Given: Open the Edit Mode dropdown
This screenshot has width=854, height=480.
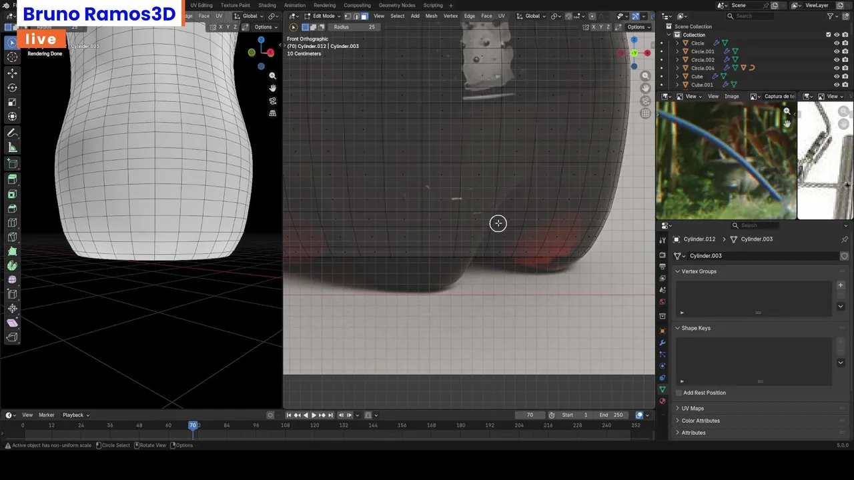Looking at the screenshot, I should point(323,16).
